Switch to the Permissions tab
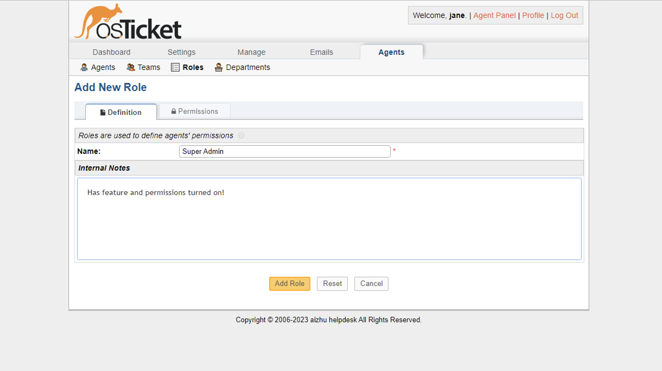This screenshot has width=662, height=371. 198,111
